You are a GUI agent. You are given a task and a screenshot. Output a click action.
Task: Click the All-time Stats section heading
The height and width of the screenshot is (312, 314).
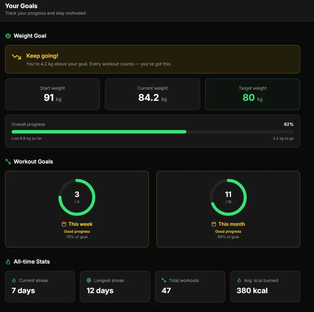click(32, 262)
